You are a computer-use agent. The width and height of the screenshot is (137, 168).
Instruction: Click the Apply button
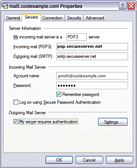119,160
